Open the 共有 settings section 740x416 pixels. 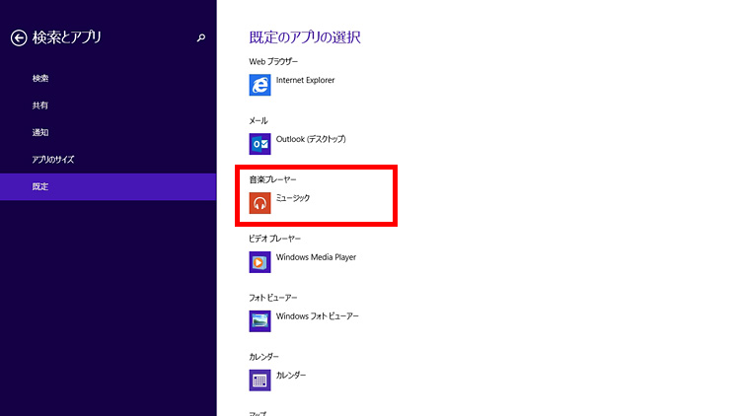[40, 104]
